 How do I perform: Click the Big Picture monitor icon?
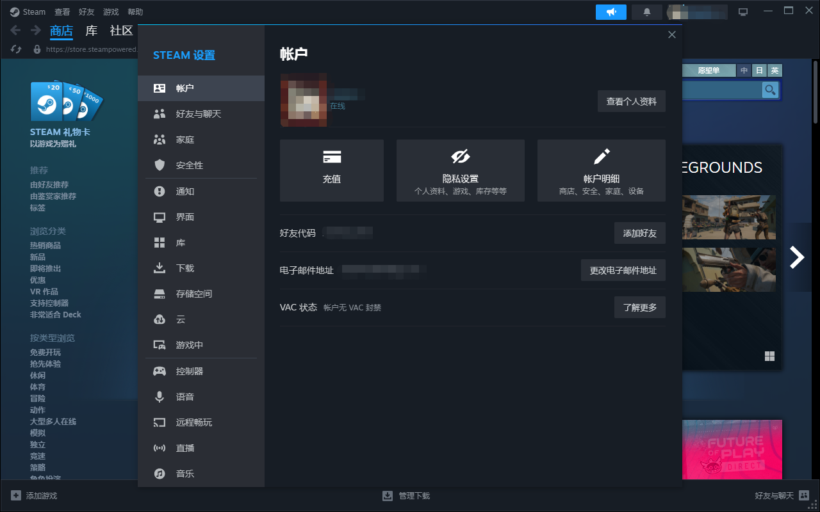pos(743,12)
